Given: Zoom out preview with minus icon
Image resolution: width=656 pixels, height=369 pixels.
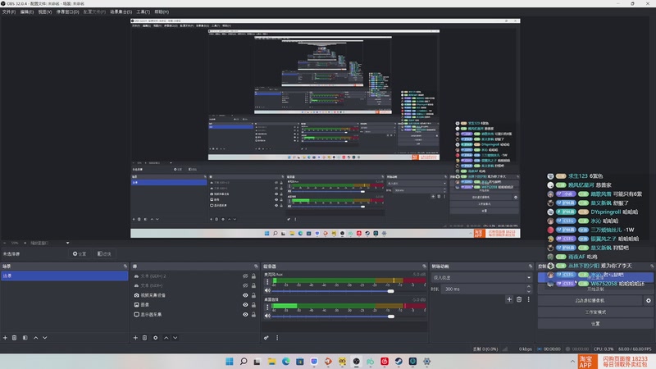Looking at the screenshot, I should click(x=5, y=243).
